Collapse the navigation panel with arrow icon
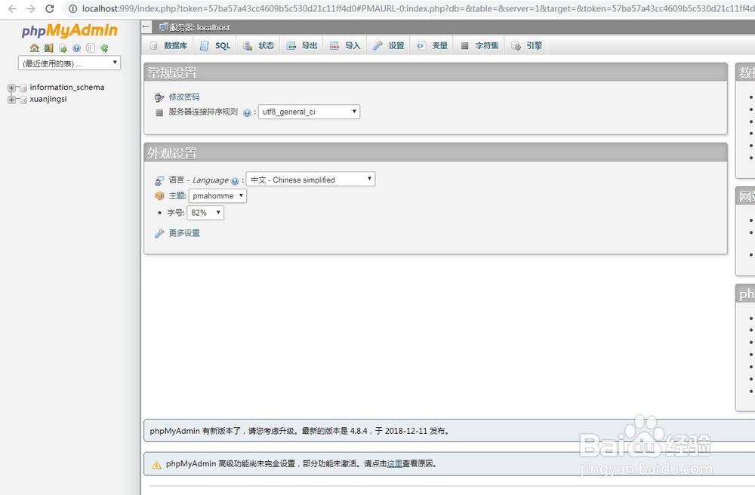The height and width of the screenshot is (495, 755). (x=147, y=27)
